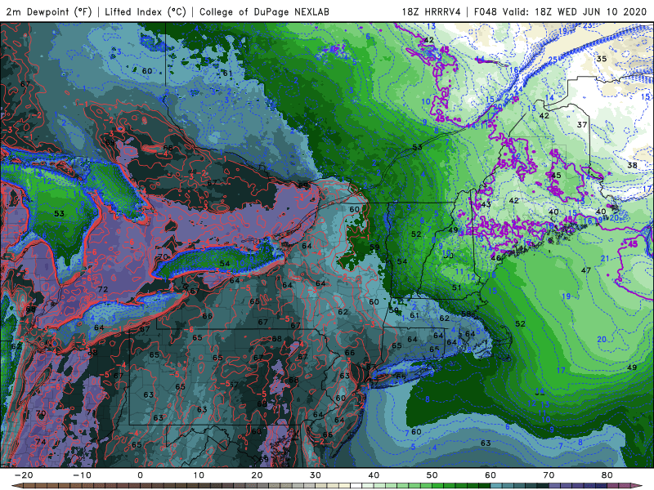Click the '70' color scale label
This screenshot has height=490, width=654.
(x=549, y=475)
